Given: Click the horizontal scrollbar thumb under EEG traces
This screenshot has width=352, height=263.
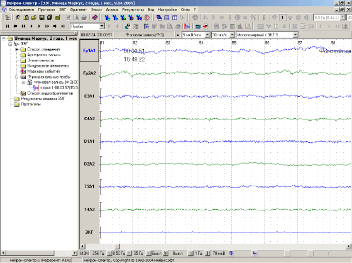Looking at the screenshot, I should pos(117,247).
